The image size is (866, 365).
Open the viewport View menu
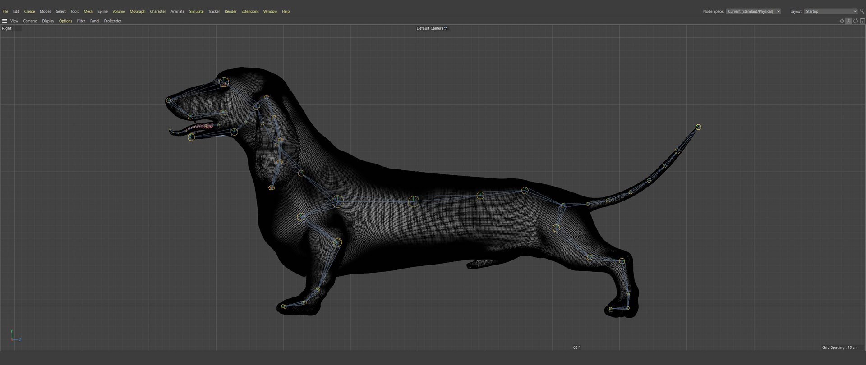pyautogui.click(x=14, y=21)
